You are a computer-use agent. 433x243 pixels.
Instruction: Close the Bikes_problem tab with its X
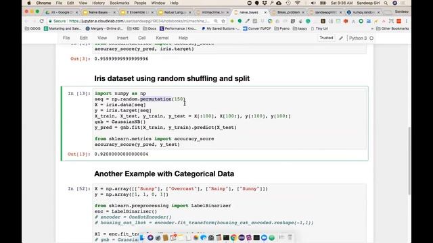click(303, 12)
